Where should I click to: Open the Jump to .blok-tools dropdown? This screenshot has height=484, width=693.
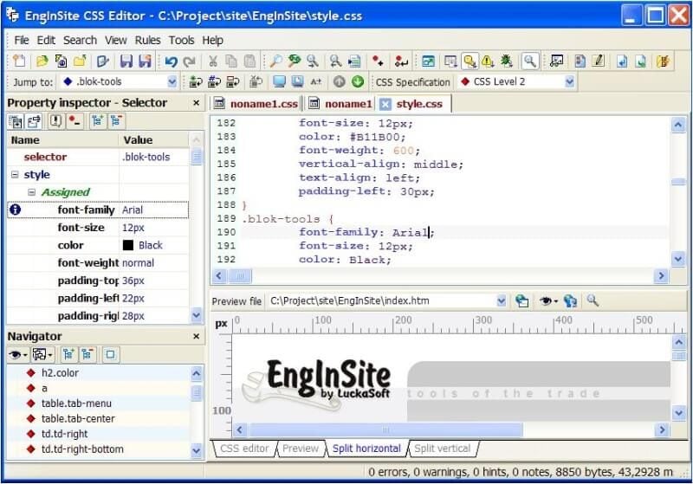[172, 81]
